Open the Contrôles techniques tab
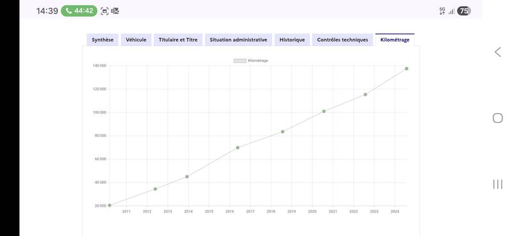This screenshot has width=512, height=236. point(342,40)
